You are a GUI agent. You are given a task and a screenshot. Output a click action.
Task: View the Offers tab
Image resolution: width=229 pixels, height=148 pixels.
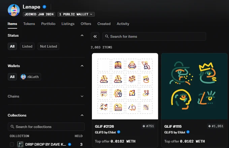(x=86, y=24)
